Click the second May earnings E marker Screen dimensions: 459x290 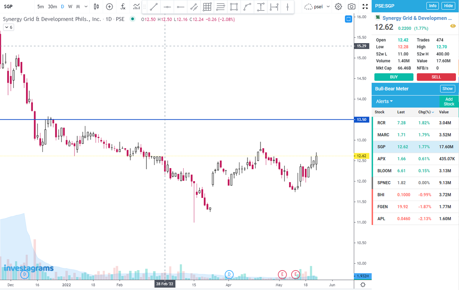tap(296, 274)
